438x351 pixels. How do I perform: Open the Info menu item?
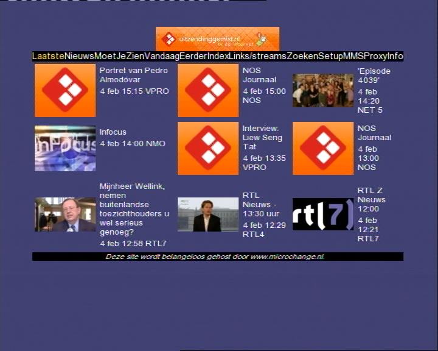pyautogui.click(x=395, y=56)
